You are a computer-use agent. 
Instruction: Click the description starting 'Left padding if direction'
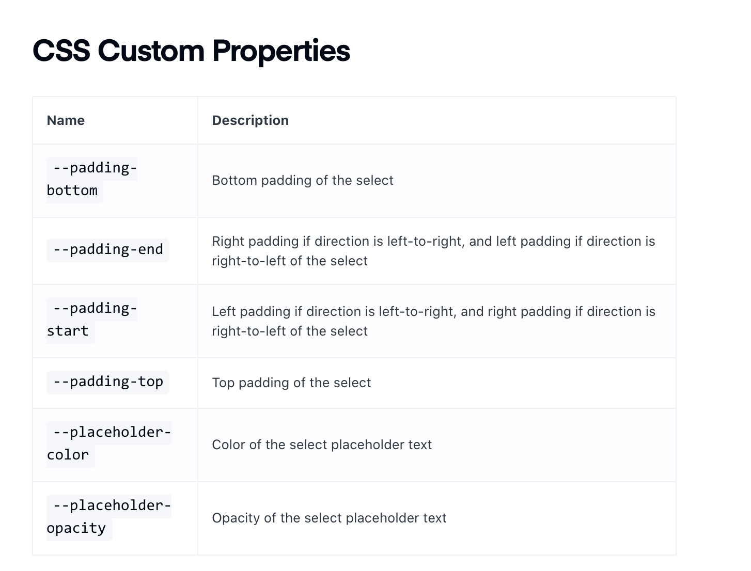(x=433, y=321)
